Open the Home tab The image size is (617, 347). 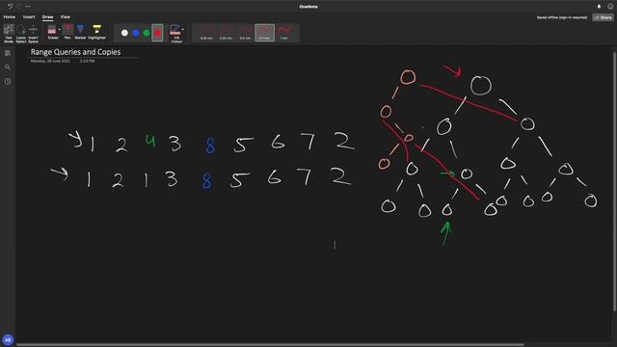[x=10, y=17]
